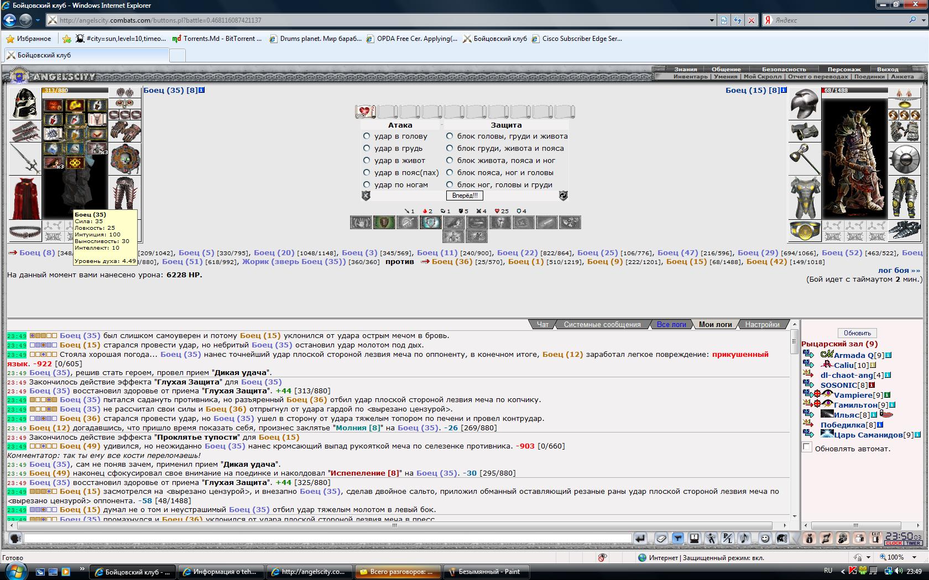Screen dimensions: 929x580
Task: Open 'Жорик (зверь Боец (35))' fighter link
Action: click(294, 261)
